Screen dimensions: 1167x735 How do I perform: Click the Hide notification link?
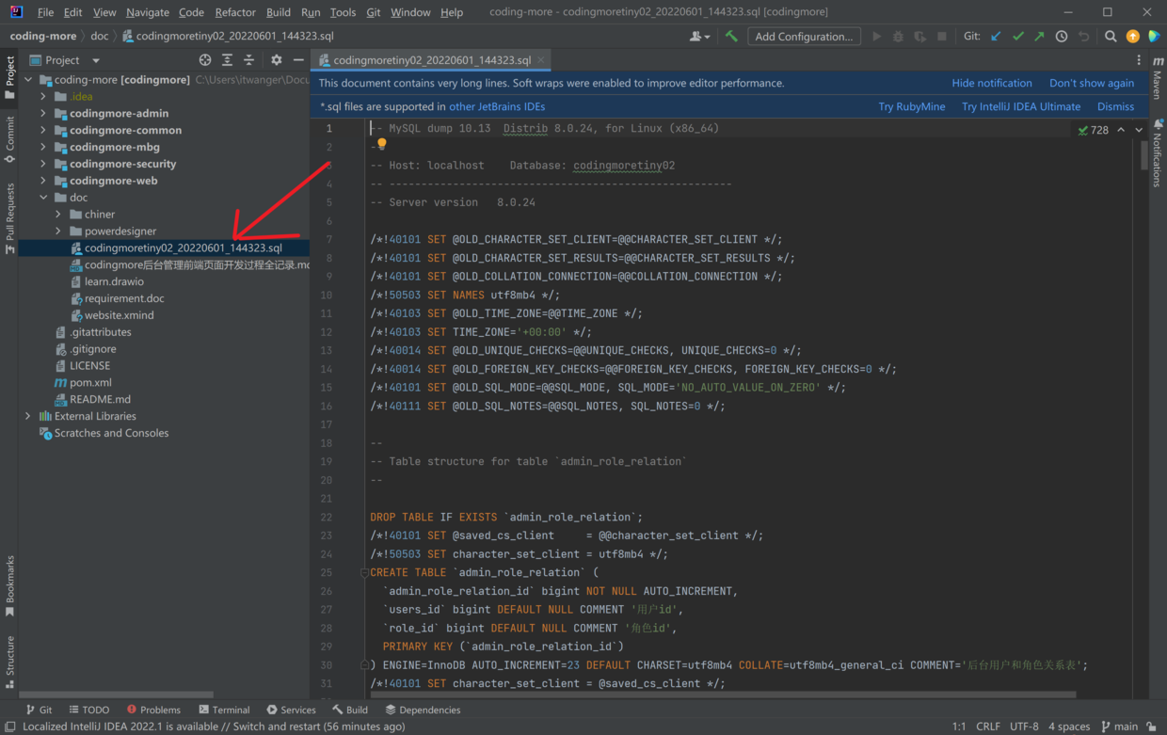click(x=991, y=83)
